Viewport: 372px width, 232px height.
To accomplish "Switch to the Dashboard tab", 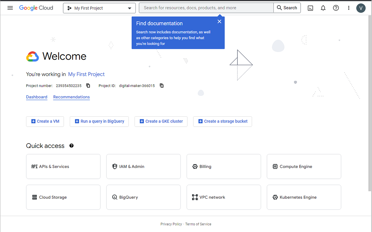I will pyautogui.click(x=37, y=97).
